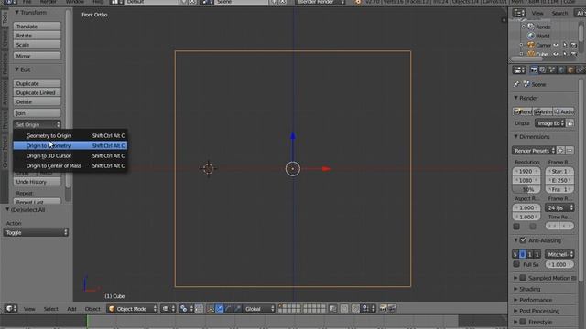This screenshot has height=329, width=586.
Task: Open the Set Origin dropdown
Action: (x=37, y=124)
